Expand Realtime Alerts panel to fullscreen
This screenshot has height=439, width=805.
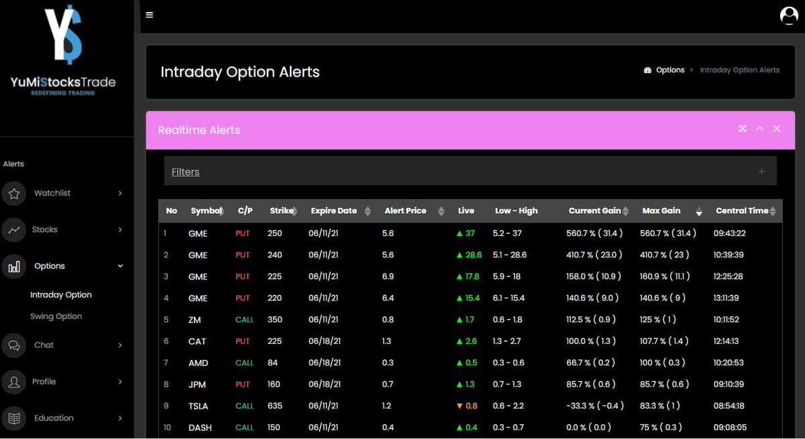(743, 128)
